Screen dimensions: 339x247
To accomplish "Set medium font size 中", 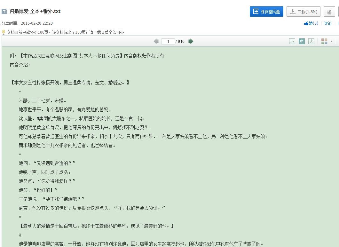I will 302,41.
